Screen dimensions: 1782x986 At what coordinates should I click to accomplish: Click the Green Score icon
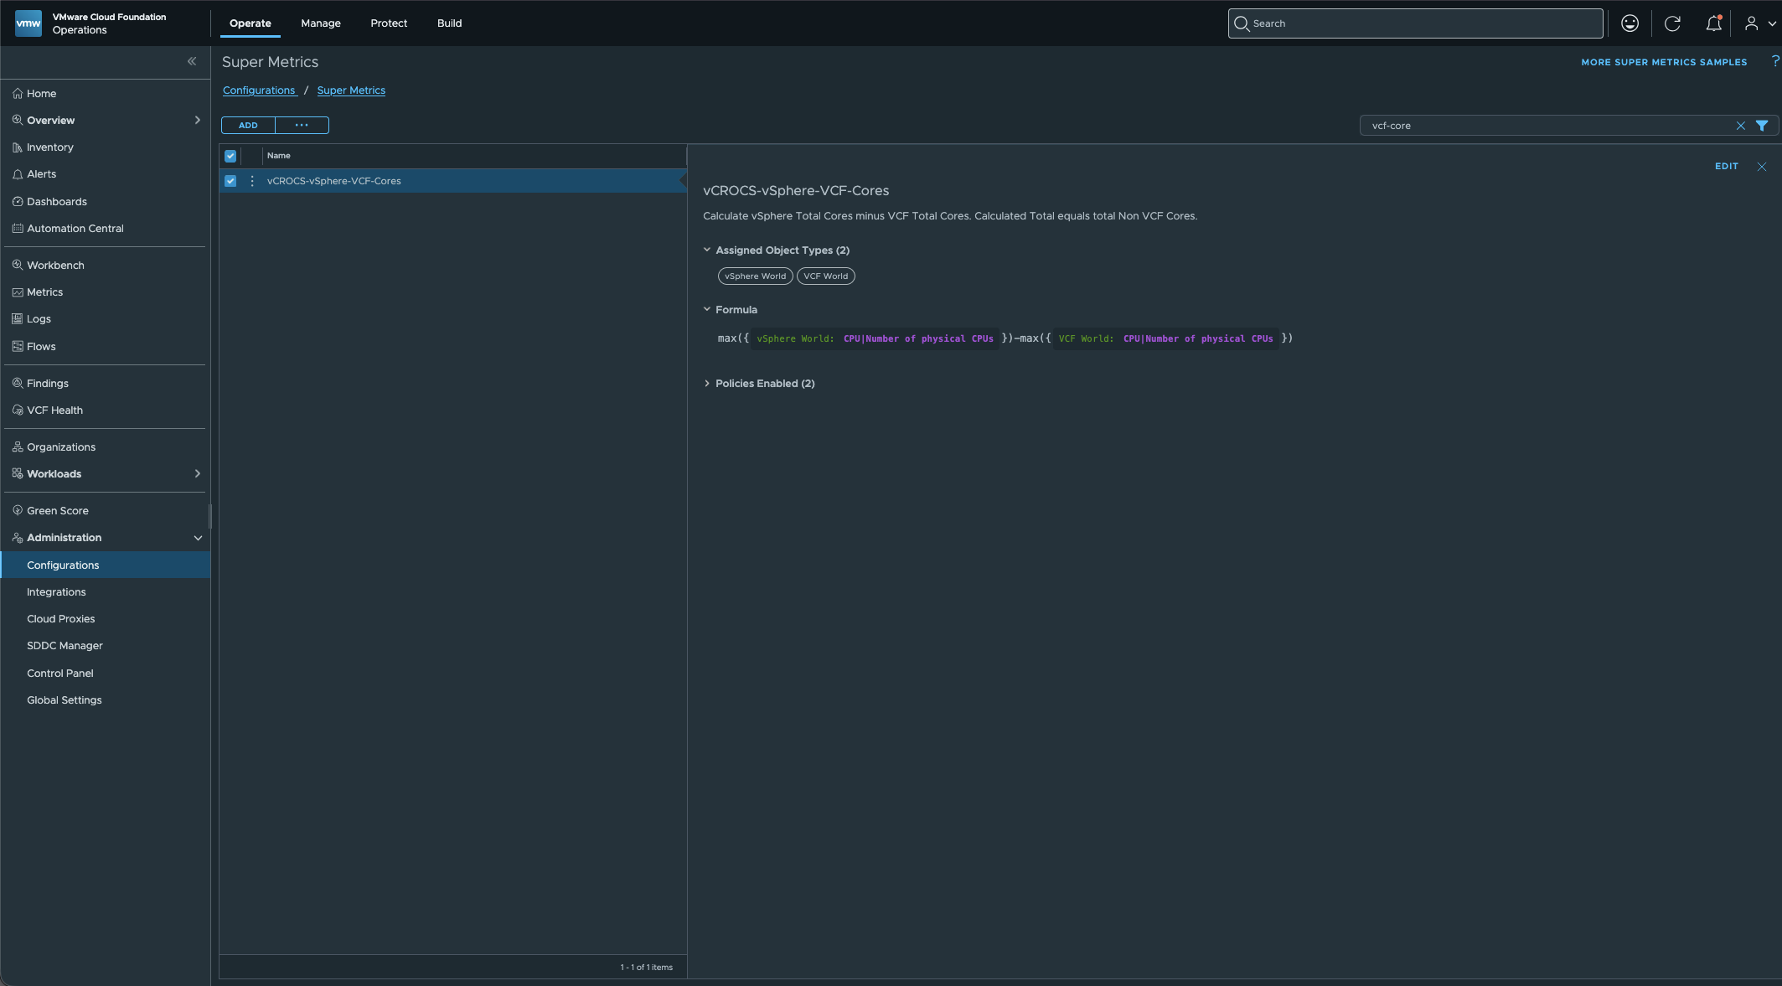[18, 511]
